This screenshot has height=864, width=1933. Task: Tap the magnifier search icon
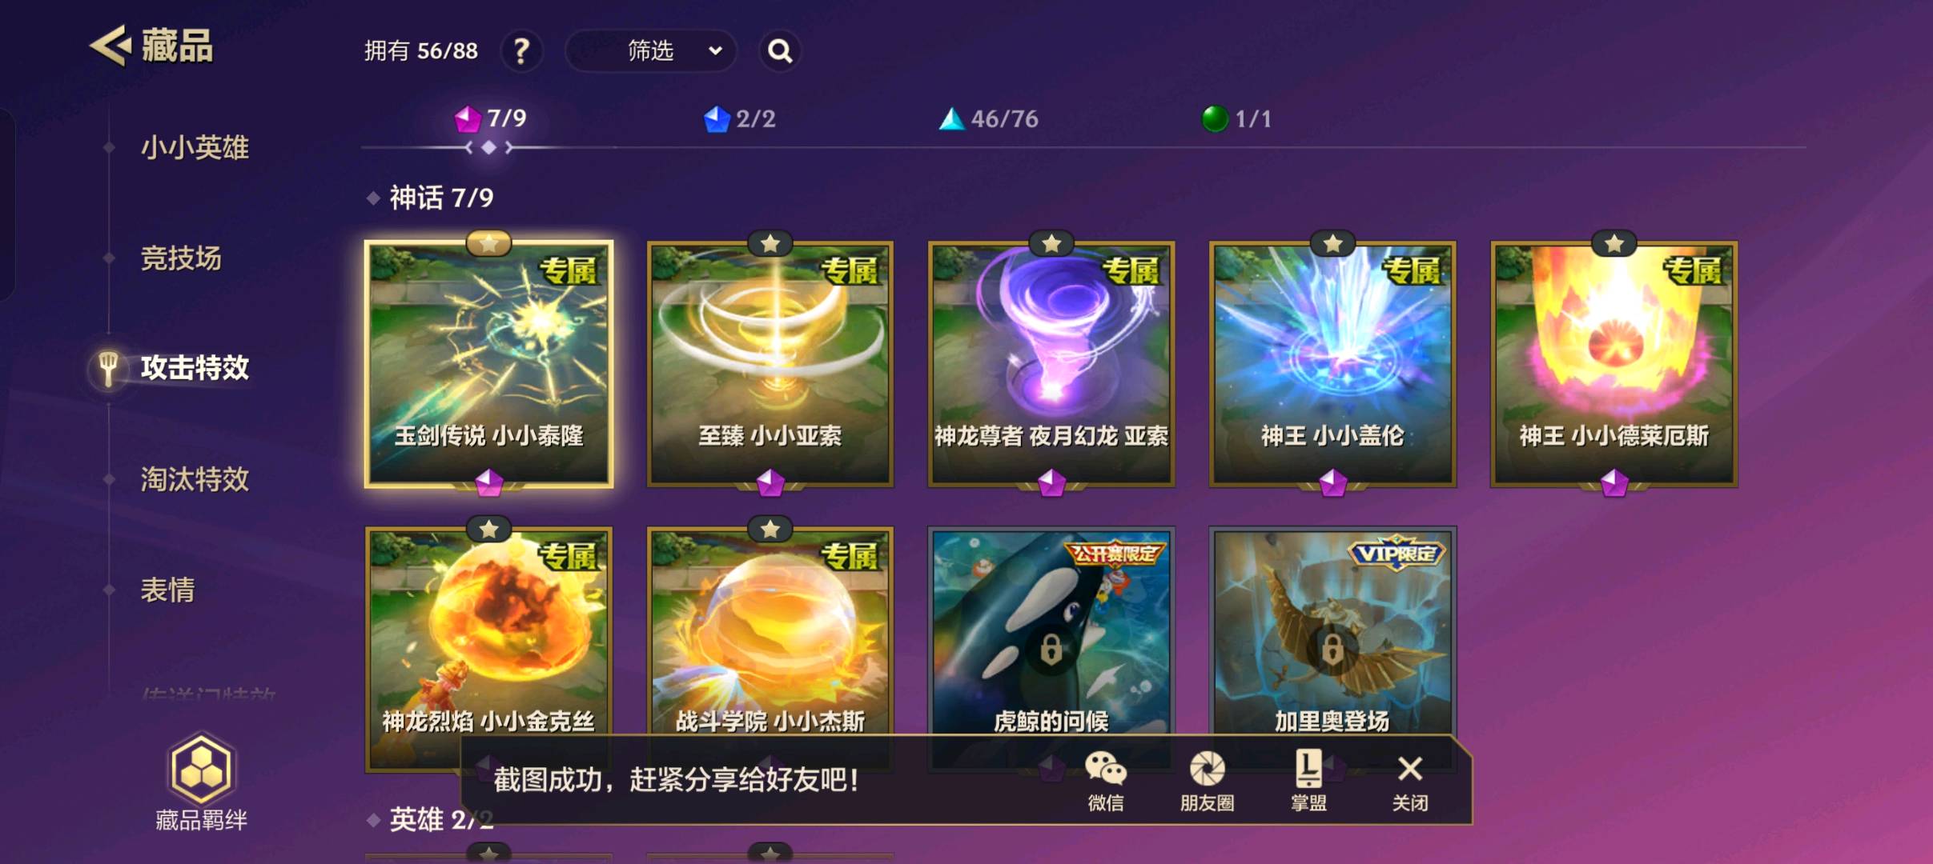[x=780, y=51]
